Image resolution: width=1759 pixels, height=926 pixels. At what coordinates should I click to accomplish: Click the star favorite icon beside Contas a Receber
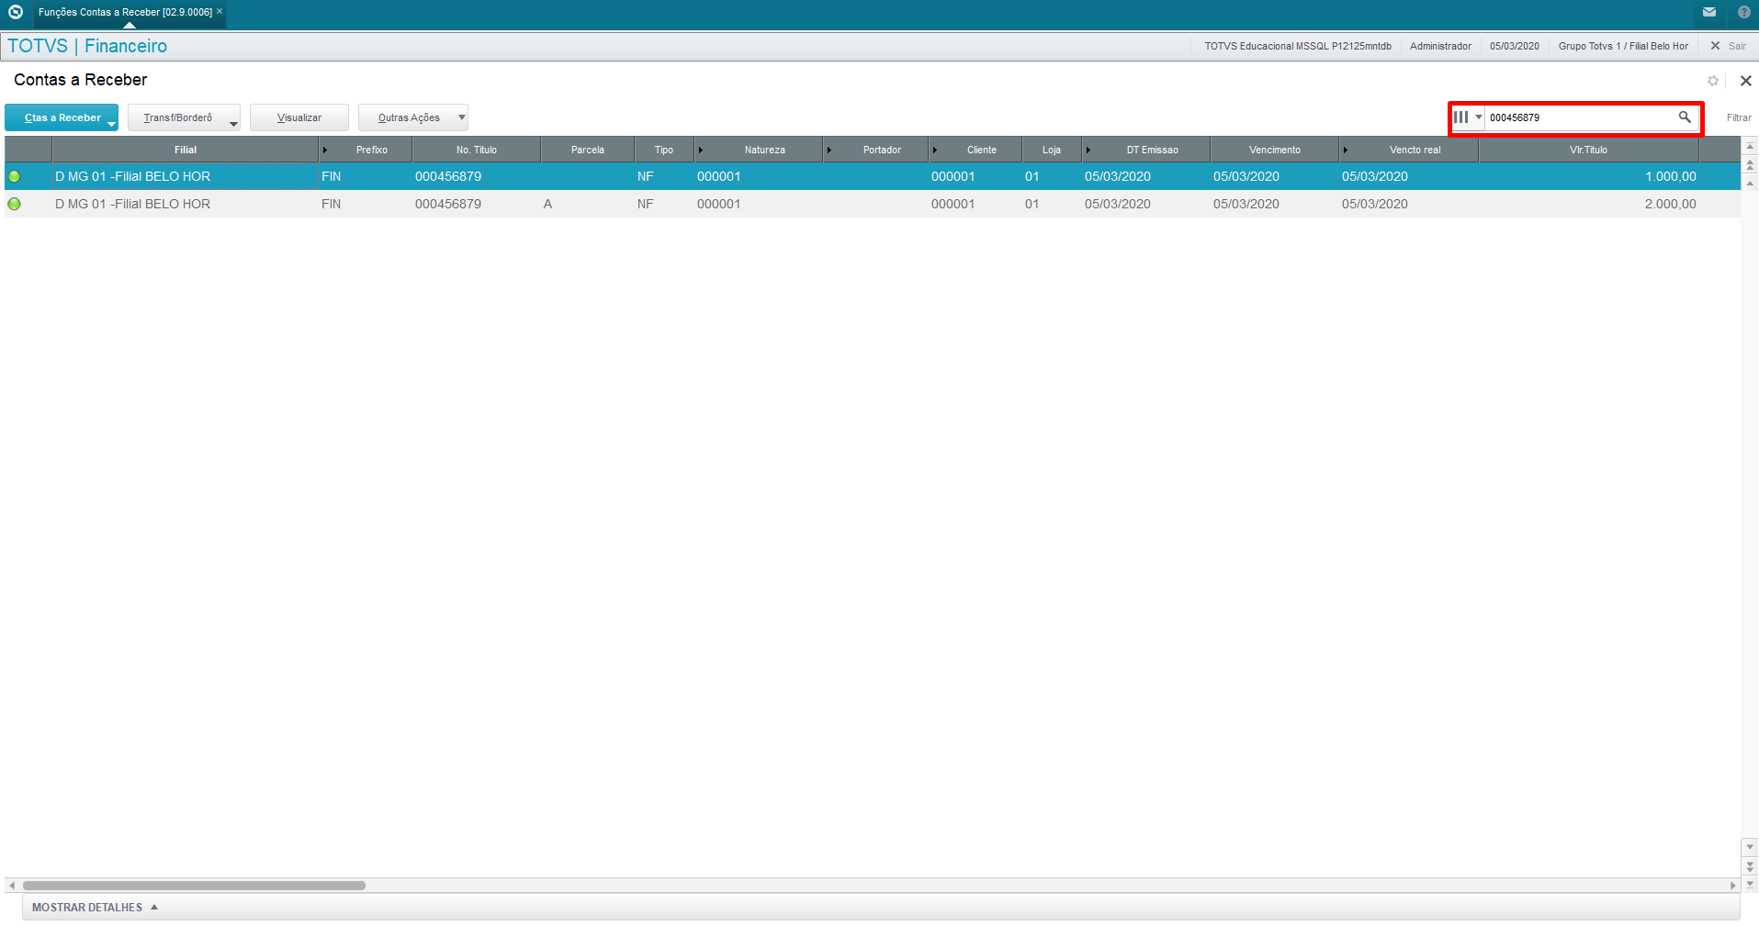coord(1713,81)
